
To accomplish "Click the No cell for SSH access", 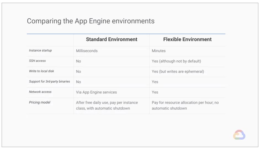I will point(78,61).
